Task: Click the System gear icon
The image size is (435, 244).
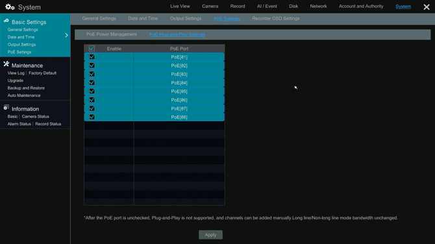Action: point(10,6)
